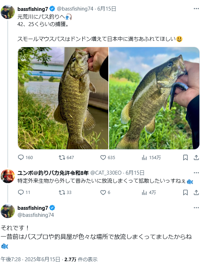View analytics for the 154万 views post
Screen dimensions: 205x264
[151, 158]
